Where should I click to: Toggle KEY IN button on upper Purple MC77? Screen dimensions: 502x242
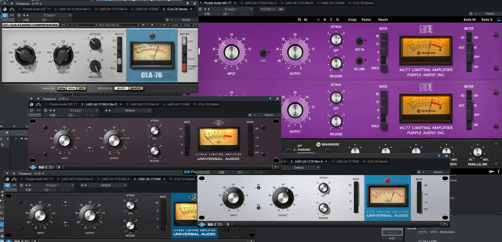(x=359, y=41)
